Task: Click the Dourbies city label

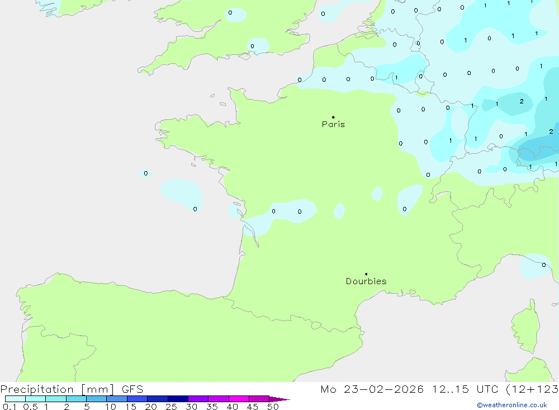Action: (366, 281)
